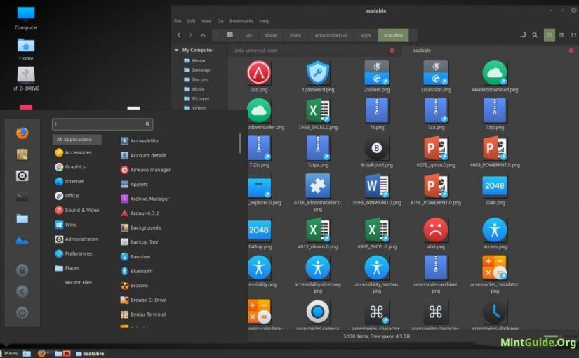Select the All Applications category

[76, 139]
